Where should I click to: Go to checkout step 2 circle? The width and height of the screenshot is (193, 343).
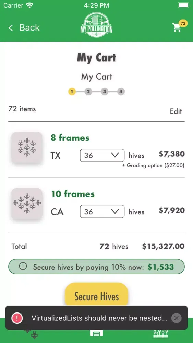click(x=88, y=92)
